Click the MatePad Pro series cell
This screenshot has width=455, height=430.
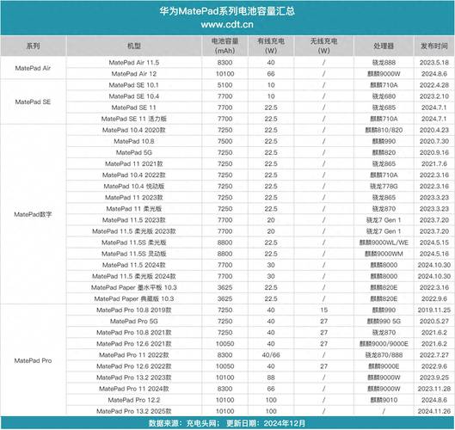tap(33, 360)
